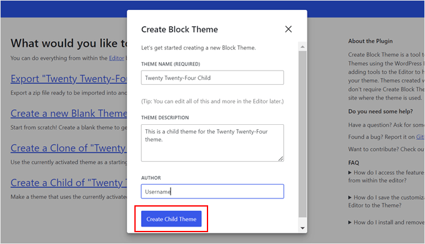Open the Export "Twenty Twenty-Four" link
425x244 pixels.
tap(69, 79)
